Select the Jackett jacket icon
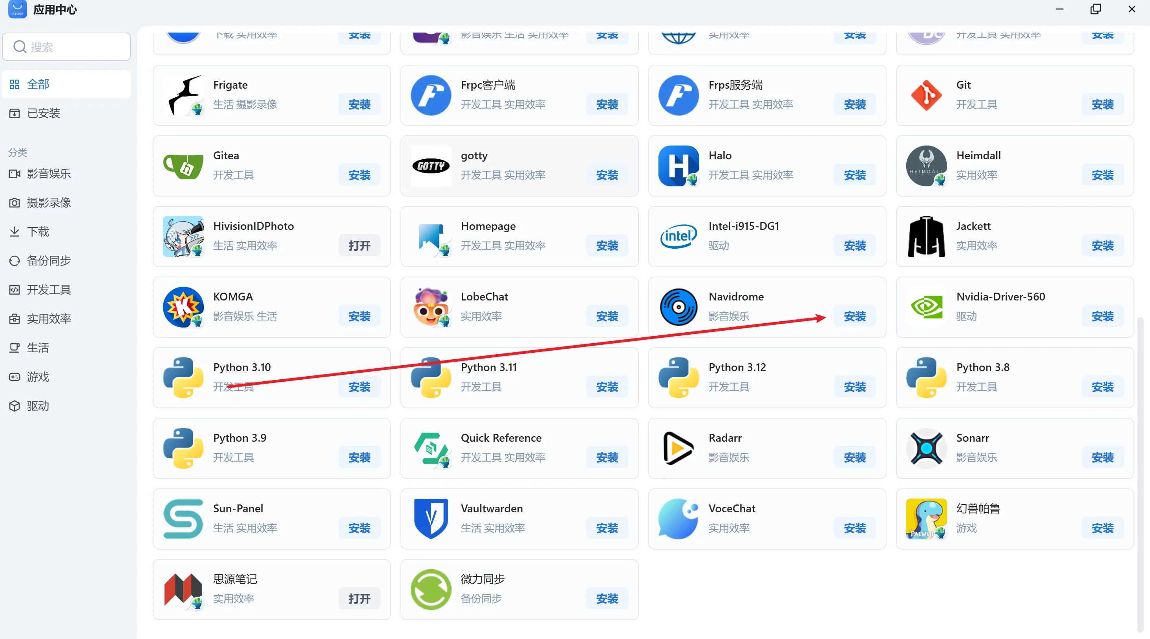Image resolution: width=1150 pixels, height=639 pixels. pyautogui.click(x=926, y=236)
